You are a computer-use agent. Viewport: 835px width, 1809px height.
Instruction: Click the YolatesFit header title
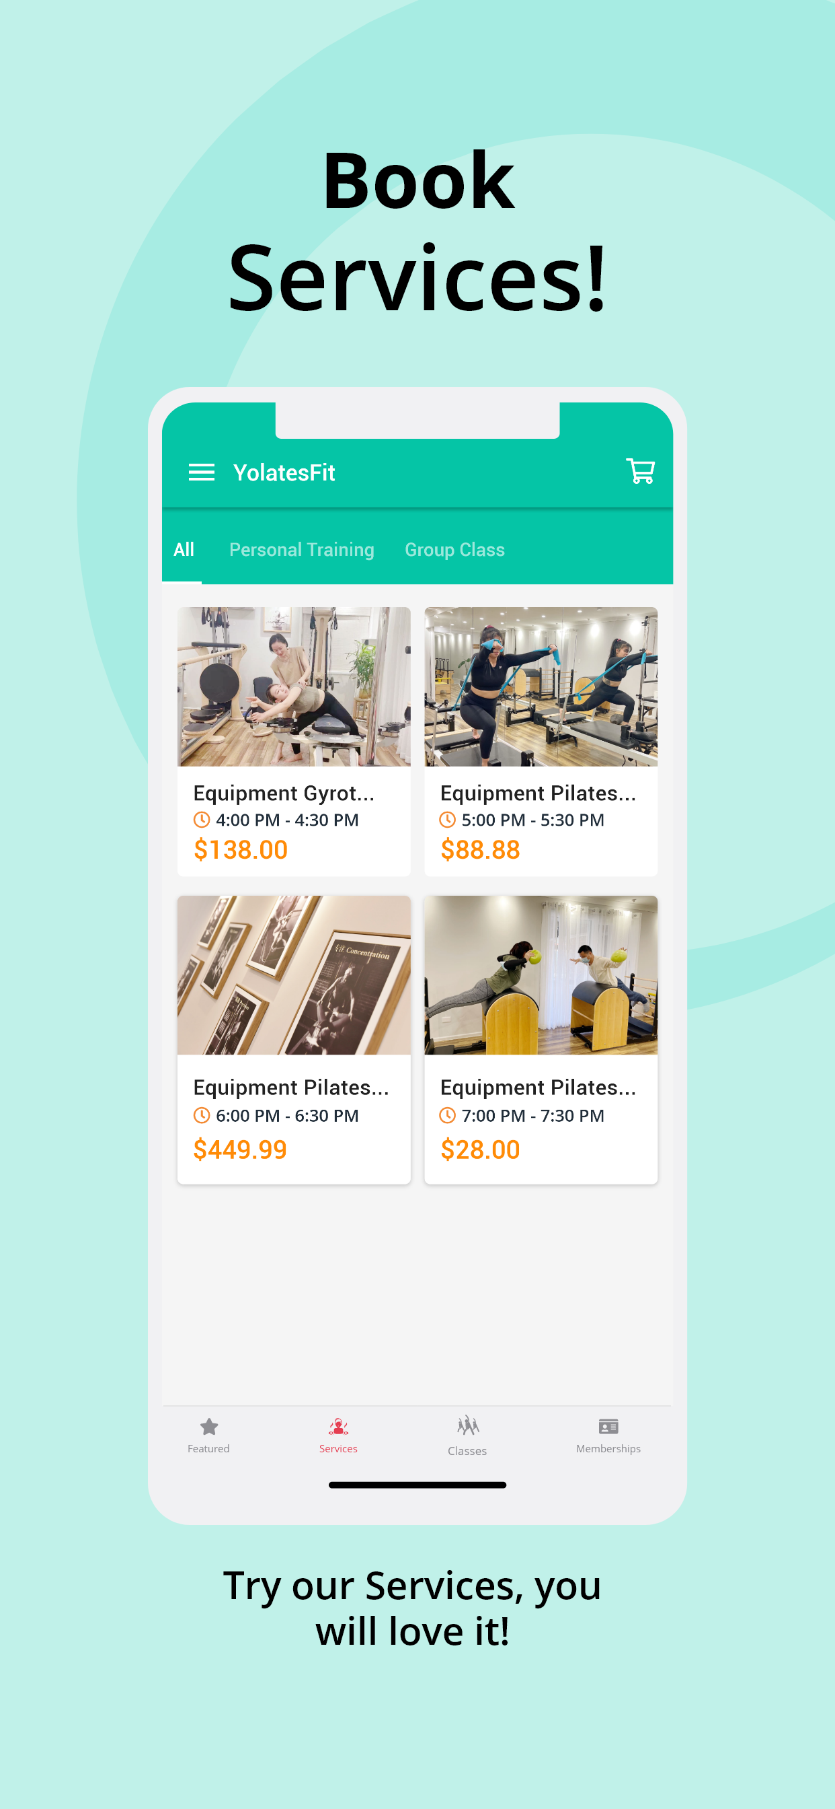[x=284, y=472]
